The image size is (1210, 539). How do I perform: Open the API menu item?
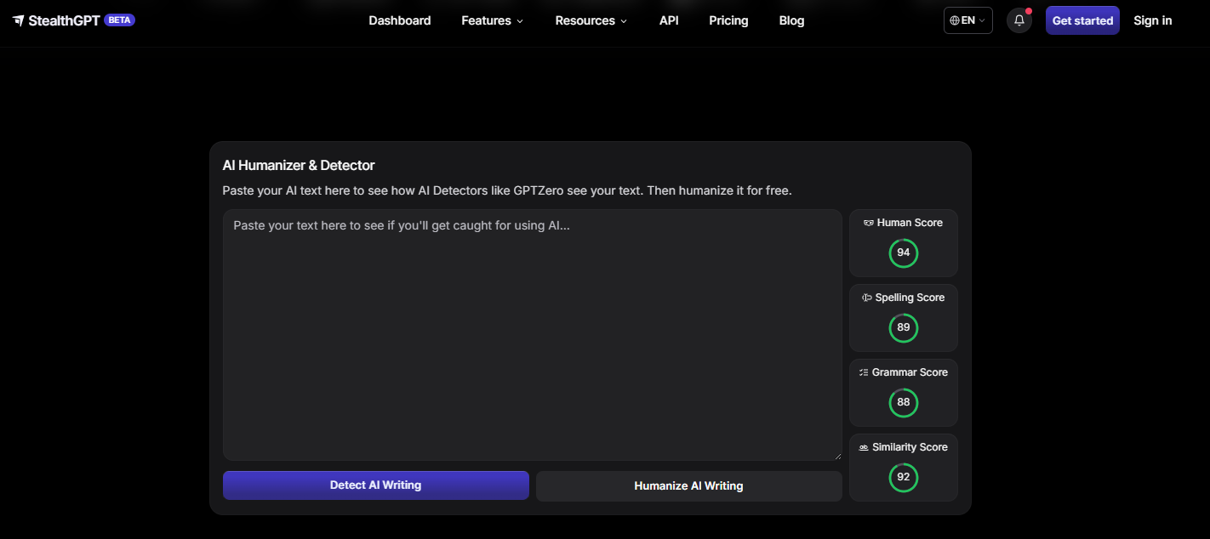click(669, 20)
